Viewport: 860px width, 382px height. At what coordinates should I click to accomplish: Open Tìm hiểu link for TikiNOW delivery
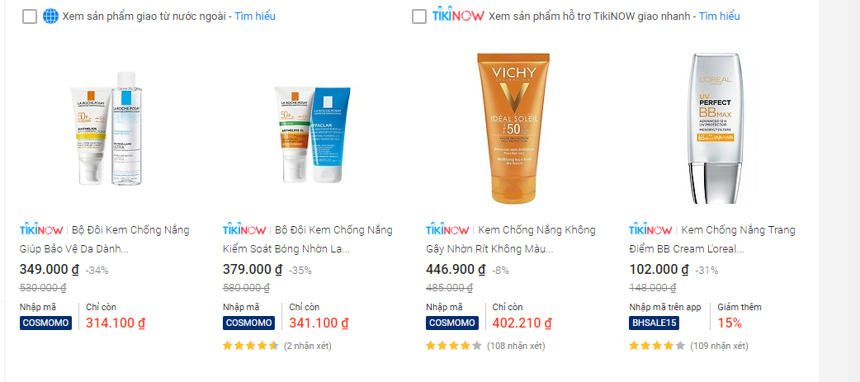pos(720,16)
